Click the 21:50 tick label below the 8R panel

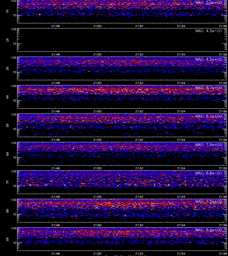pyautogui.click(x=97, y=225)
